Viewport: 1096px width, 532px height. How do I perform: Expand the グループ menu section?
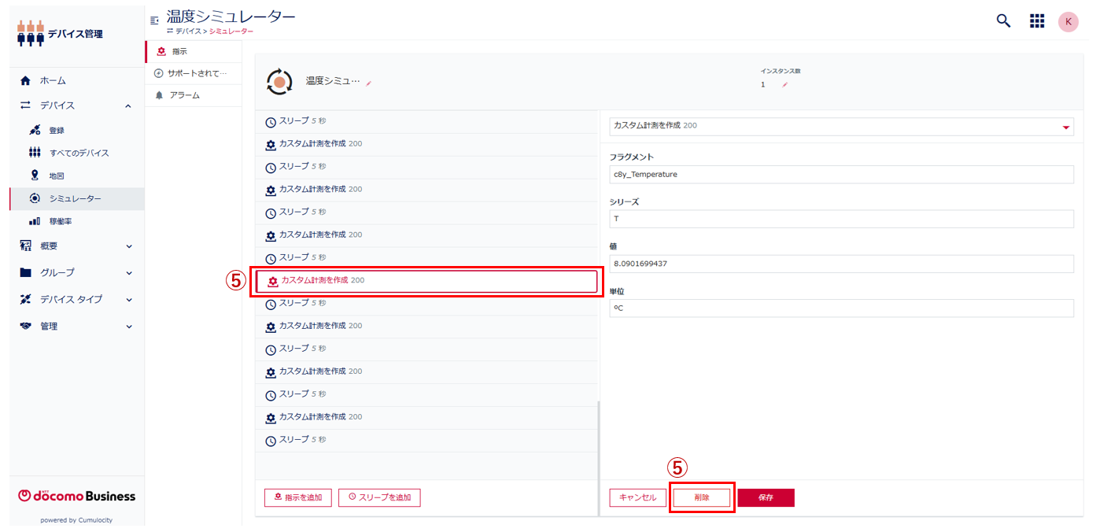pos(128,273)
